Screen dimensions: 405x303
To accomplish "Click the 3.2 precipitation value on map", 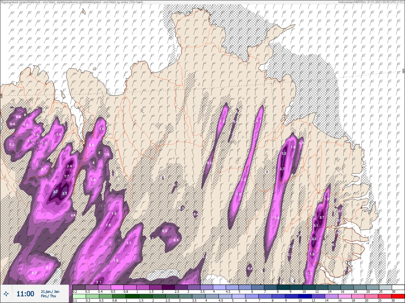I will pyautogui.click(x=284, y=153).
